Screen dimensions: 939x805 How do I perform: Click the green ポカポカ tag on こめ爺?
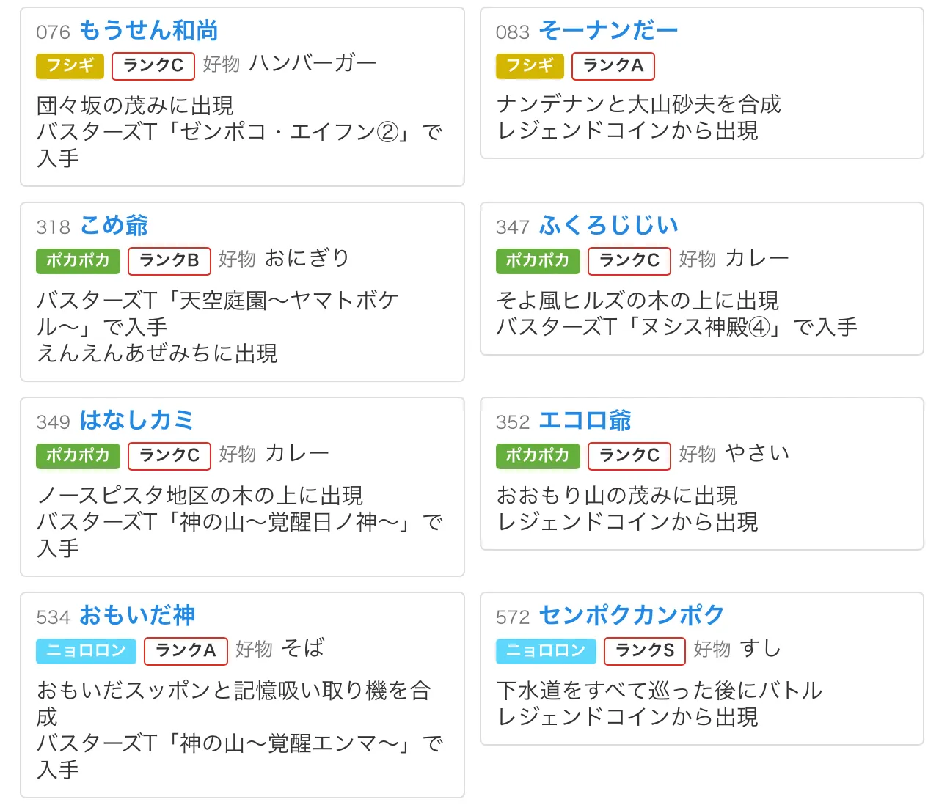[x=78, y=261]
